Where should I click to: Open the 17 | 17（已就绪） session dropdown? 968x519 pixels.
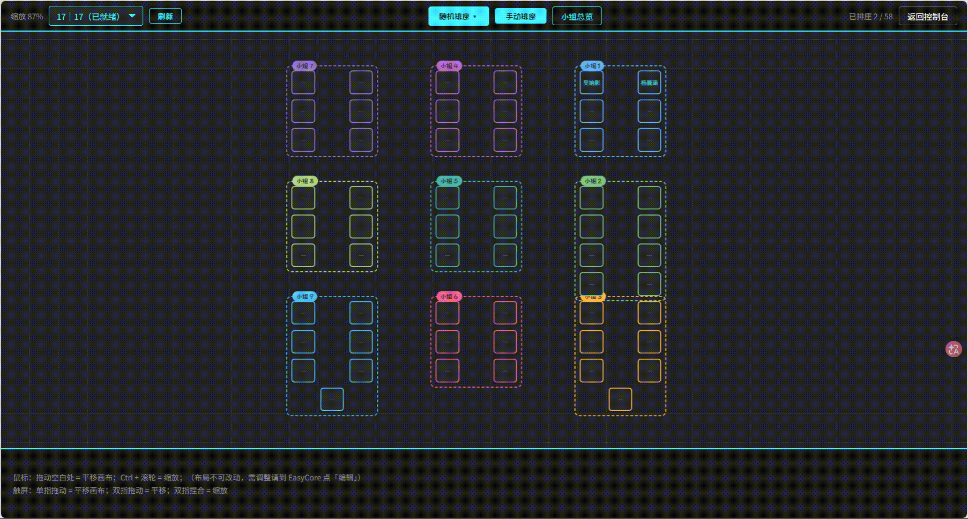pos(96,16)
